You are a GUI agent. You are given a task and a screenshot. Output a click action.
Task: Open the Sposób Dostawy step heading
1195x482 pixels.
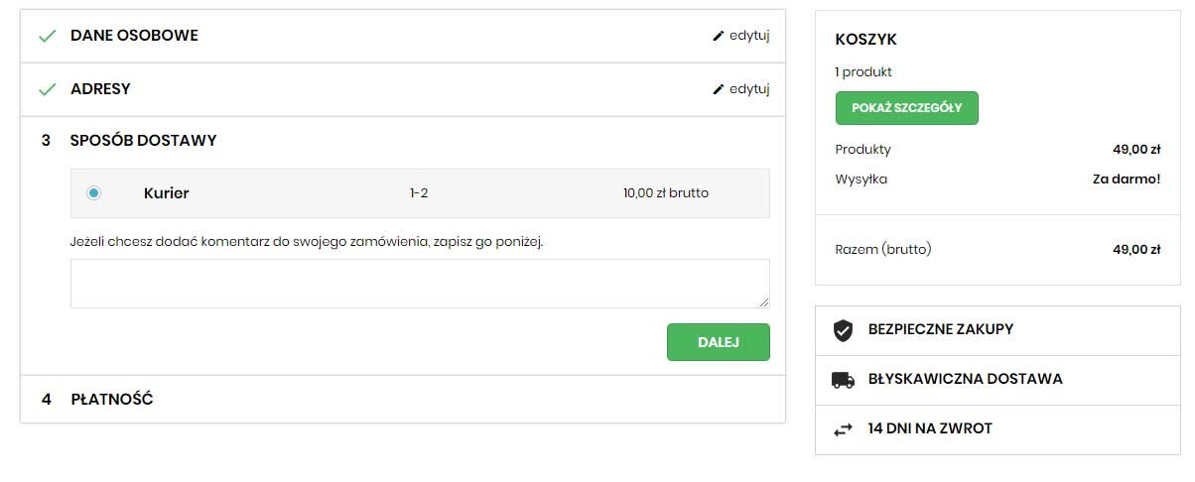click(143, 141)
